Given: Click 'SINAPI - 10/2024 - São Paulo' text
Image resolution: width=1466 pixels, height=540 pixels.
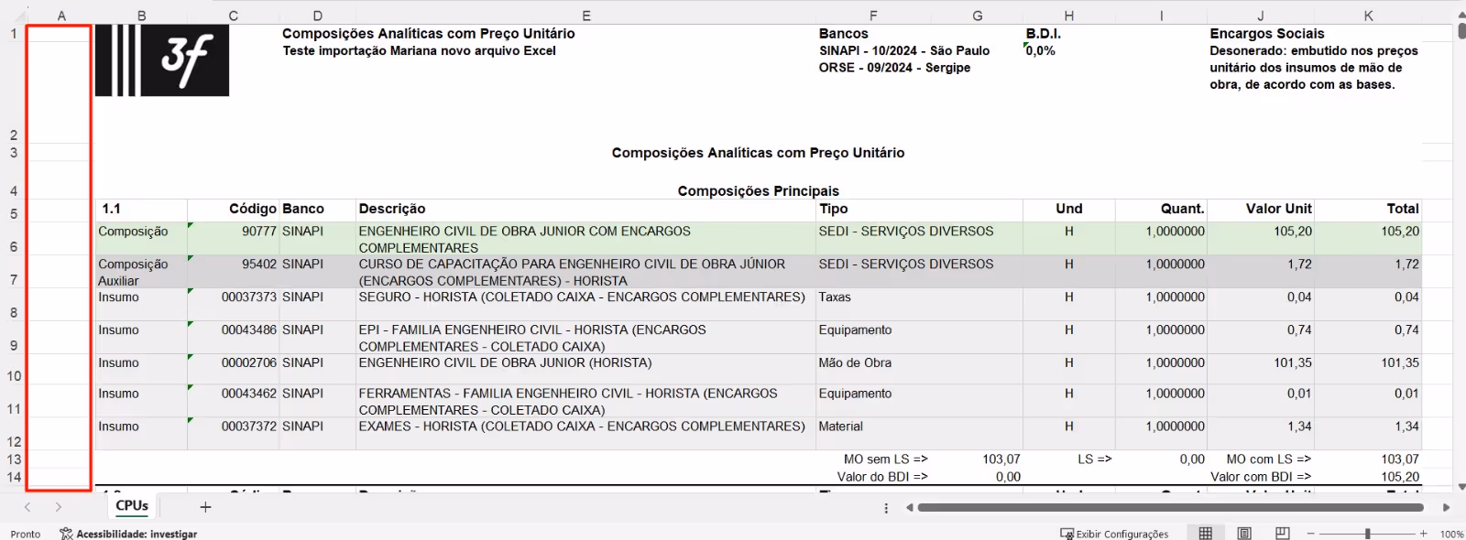Looking at the screenshot, I should click(904, 51).
